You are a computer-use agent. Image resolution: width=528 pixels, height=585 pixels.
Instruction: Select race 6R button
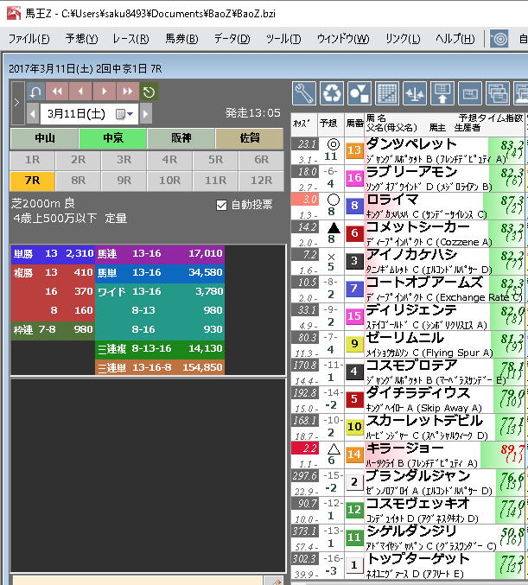(x=261, y=160)
